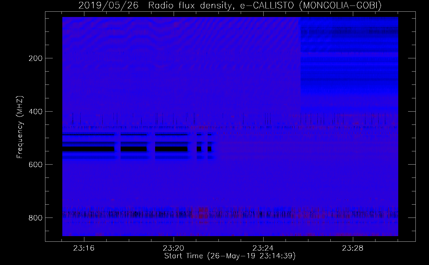Click the 23:20 time tick label
This screenshot has height=265, width=429.
click(174, 248)
